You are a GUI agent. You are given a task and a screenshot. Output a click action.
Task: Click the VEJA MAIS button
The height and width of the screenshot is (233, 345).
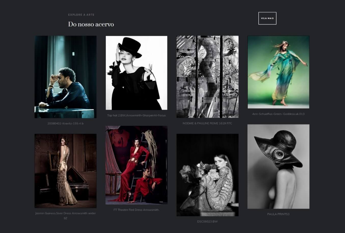[267, 18]
